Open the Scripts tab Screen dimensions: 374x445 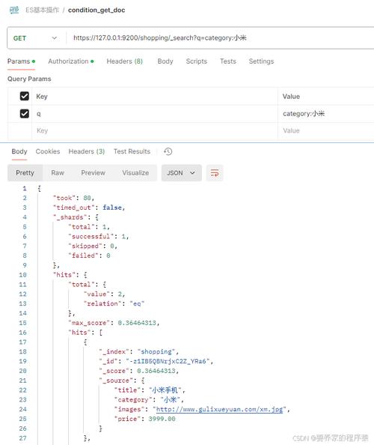[196, 61]
